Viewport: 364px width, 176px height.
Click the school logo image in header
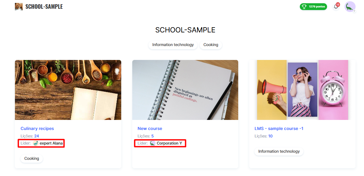19,6
